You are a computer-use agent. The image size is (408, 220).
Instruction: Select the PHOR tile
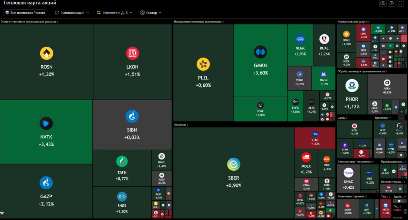[352, 94]
